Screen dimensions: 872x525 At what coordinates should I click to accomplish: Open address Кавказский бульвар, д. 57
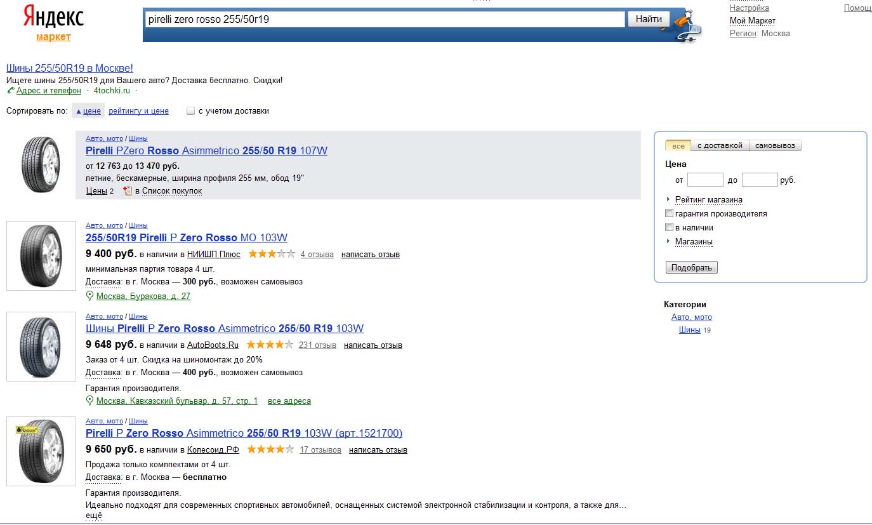(177, 401)
